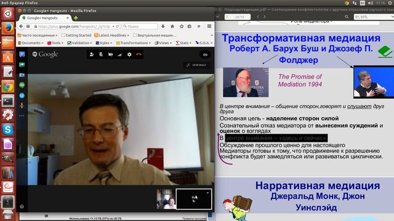Hang up with the red phone icon
Screen dimensions: 394x221
(x=139, y=55)
